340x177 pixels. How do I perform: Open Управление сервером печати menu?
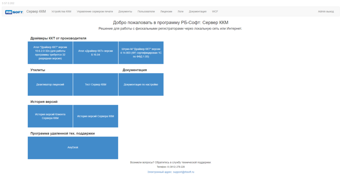coord(95,12)
